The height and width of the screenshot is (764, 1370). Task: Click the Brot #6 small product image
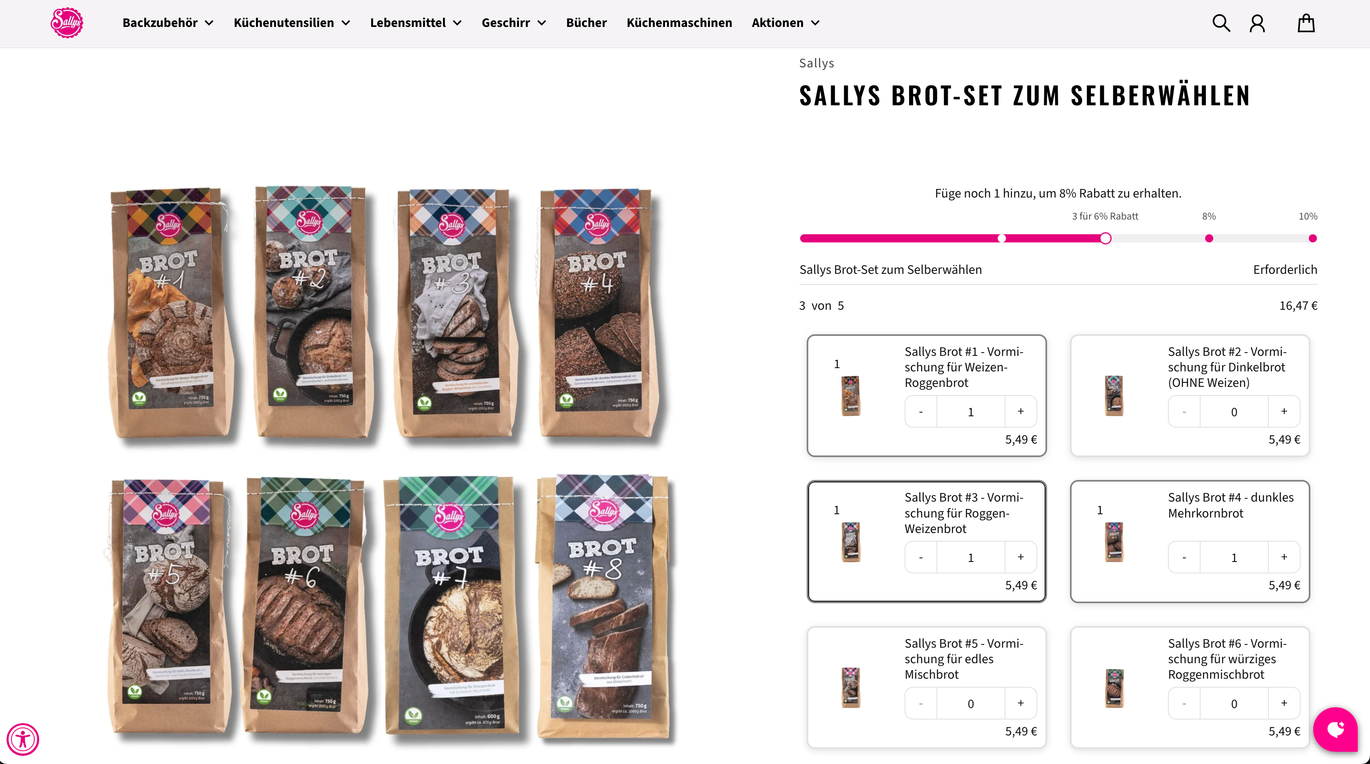point(1114,688)
